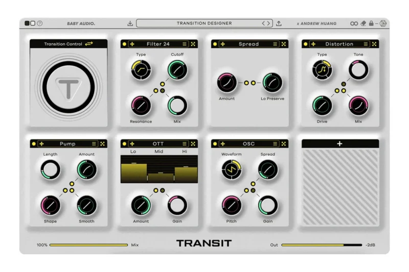Click the infinity link icon

(354, 23)
